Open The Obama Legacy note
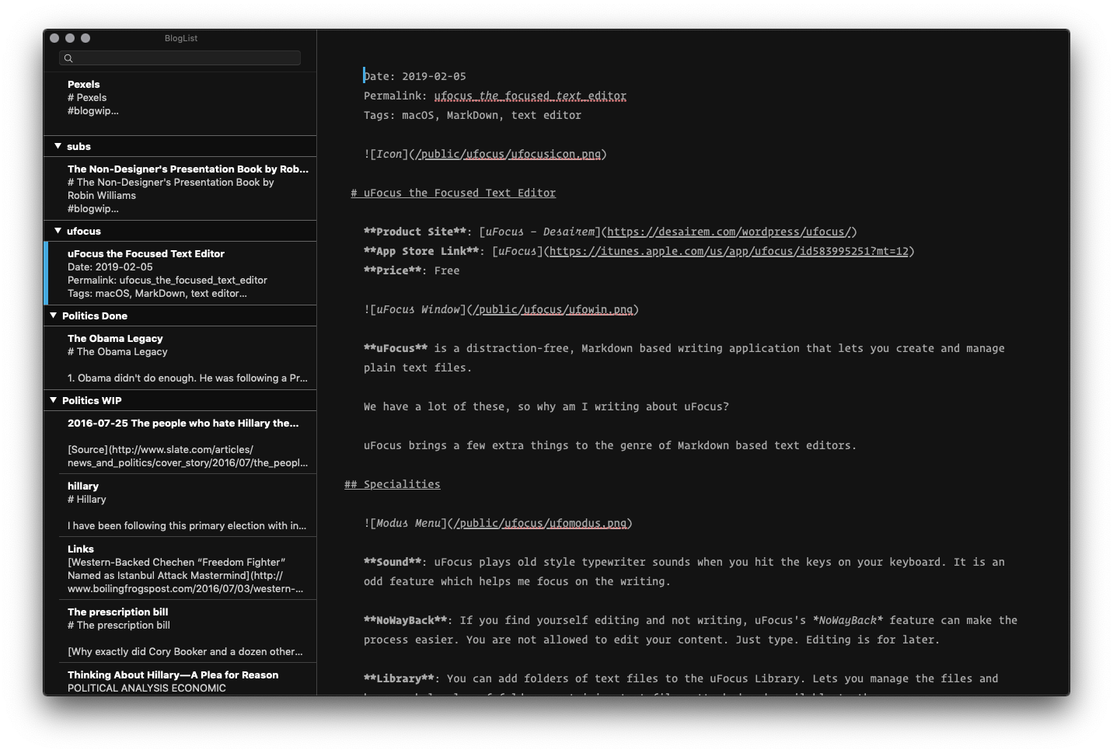1113x753 pixels. [180, 358]
